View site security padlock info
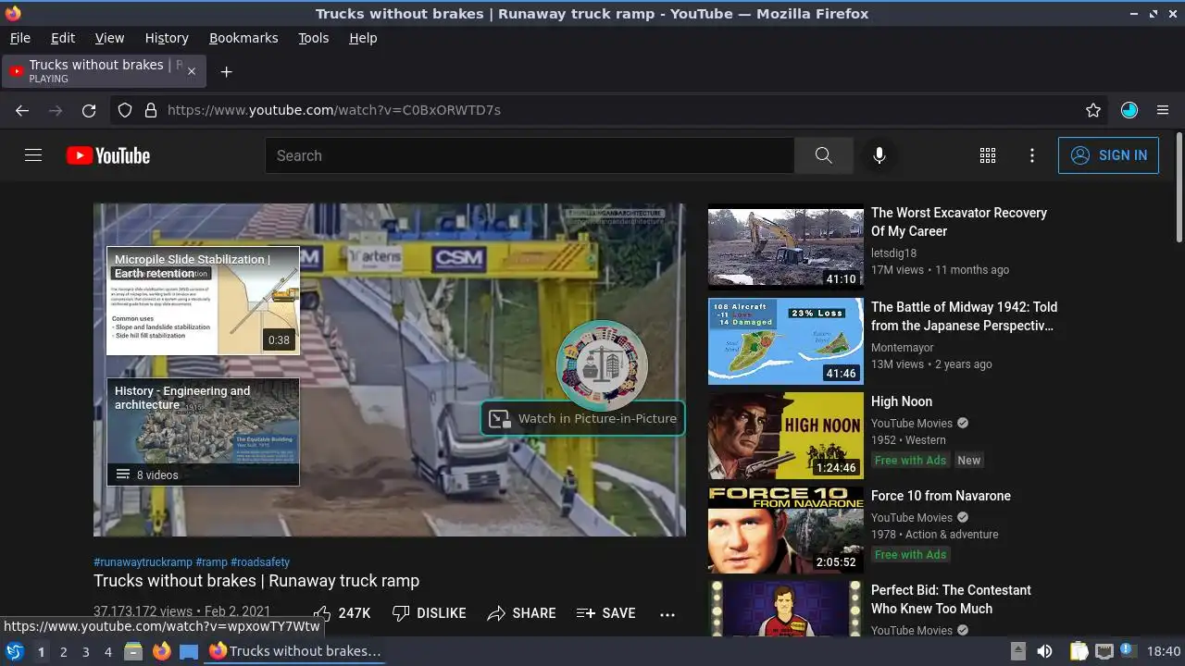This screenshot has height=666, width=1185. 151,110
